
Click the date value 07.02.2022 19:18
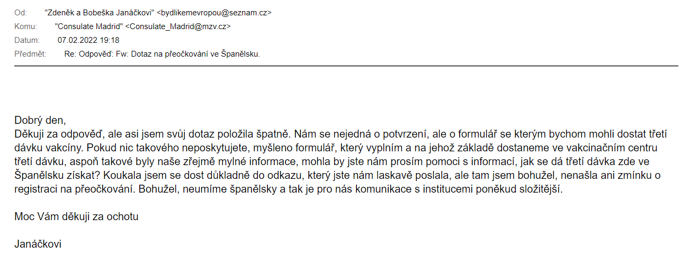tap(88, 40)
